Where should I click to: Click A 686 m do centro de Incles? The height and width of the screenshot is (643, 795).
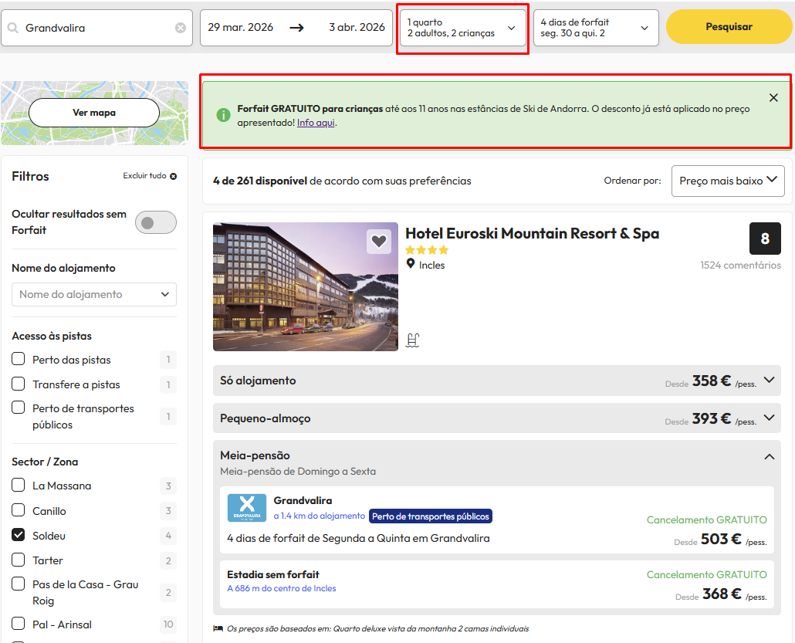pos(282,588)
